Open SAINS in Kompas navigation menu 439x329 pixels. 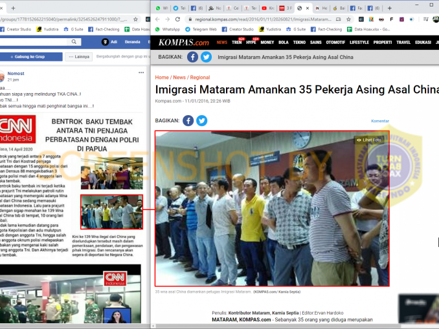[315, 43]
